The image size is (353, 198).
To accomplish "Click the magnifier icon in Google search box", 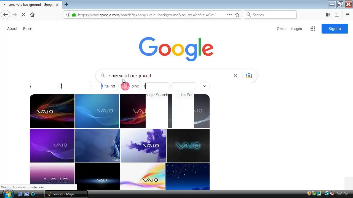I will pos(103,76).
